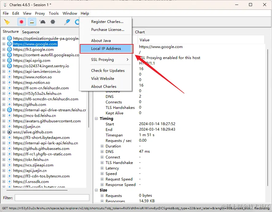The image size is (272, 212).
Task: Select About Charles menu item
Action: [104, 87]
